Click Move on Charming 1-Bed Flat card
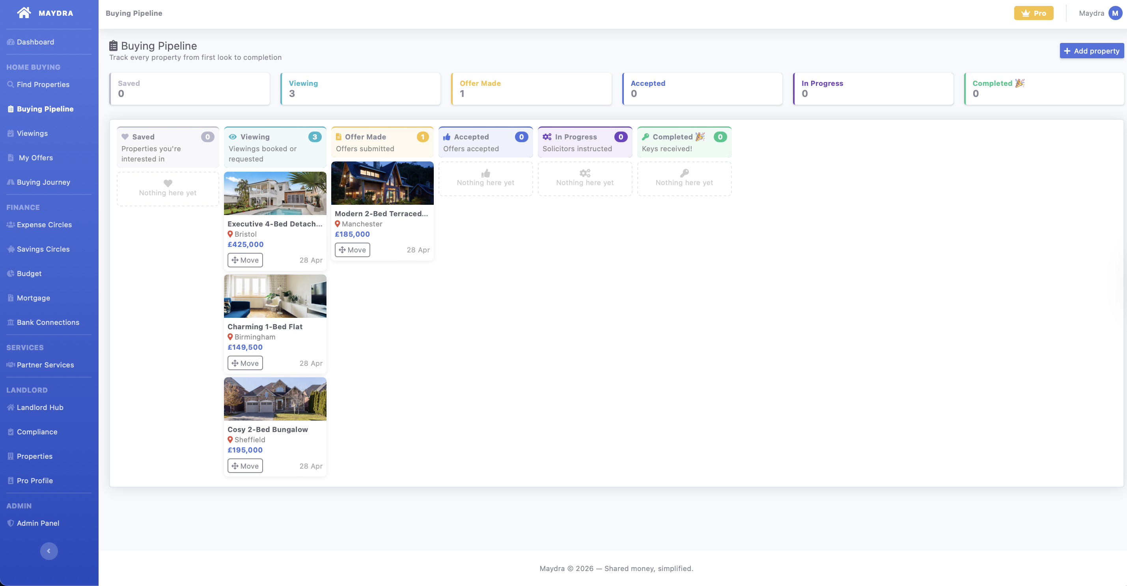 245,363
